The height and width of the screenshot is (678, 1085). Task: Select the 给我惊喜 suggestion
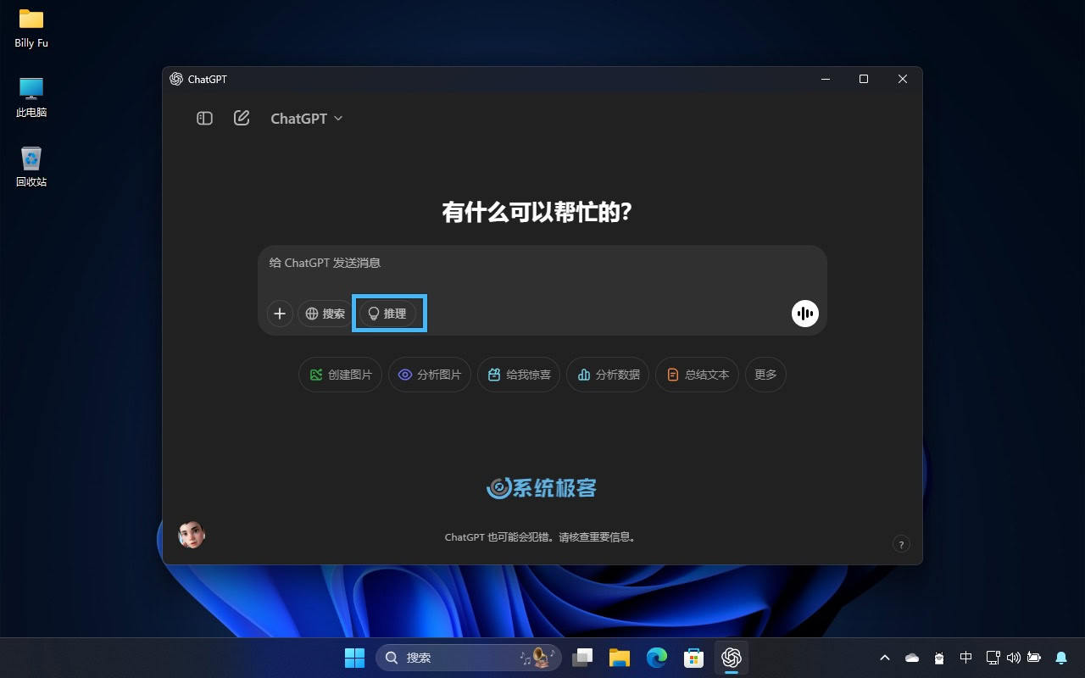point(519,375)
